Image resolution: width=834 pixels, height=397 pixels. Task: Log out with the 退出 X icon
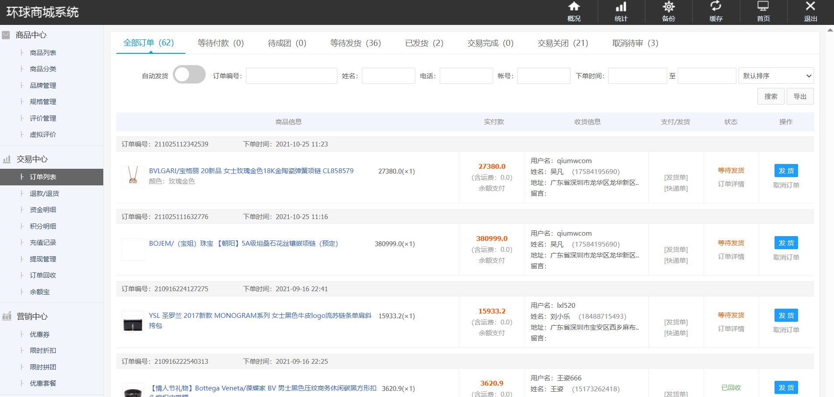click(x=810, y=6)
